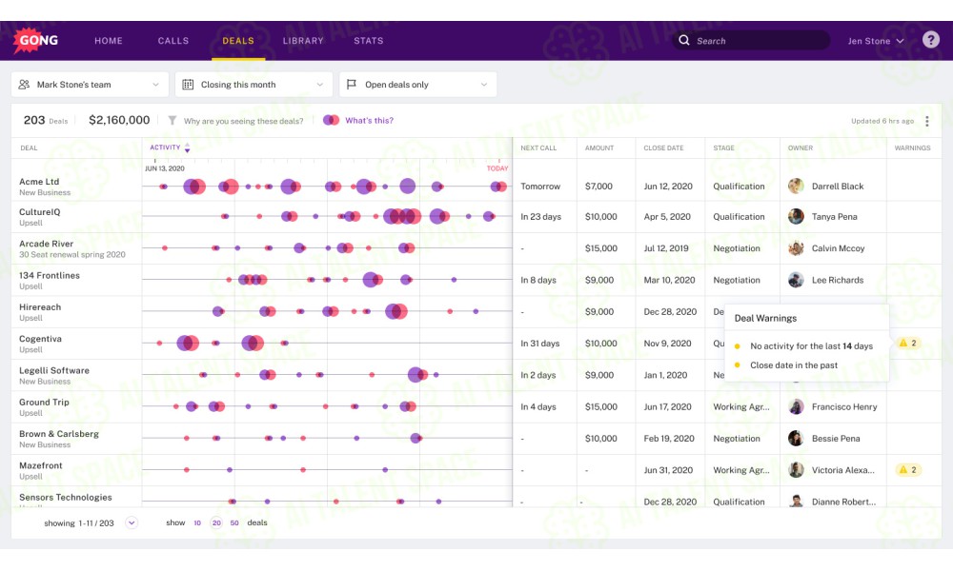Click the flag icon for open deals
The image size is (953, 571).
(352, 85)
